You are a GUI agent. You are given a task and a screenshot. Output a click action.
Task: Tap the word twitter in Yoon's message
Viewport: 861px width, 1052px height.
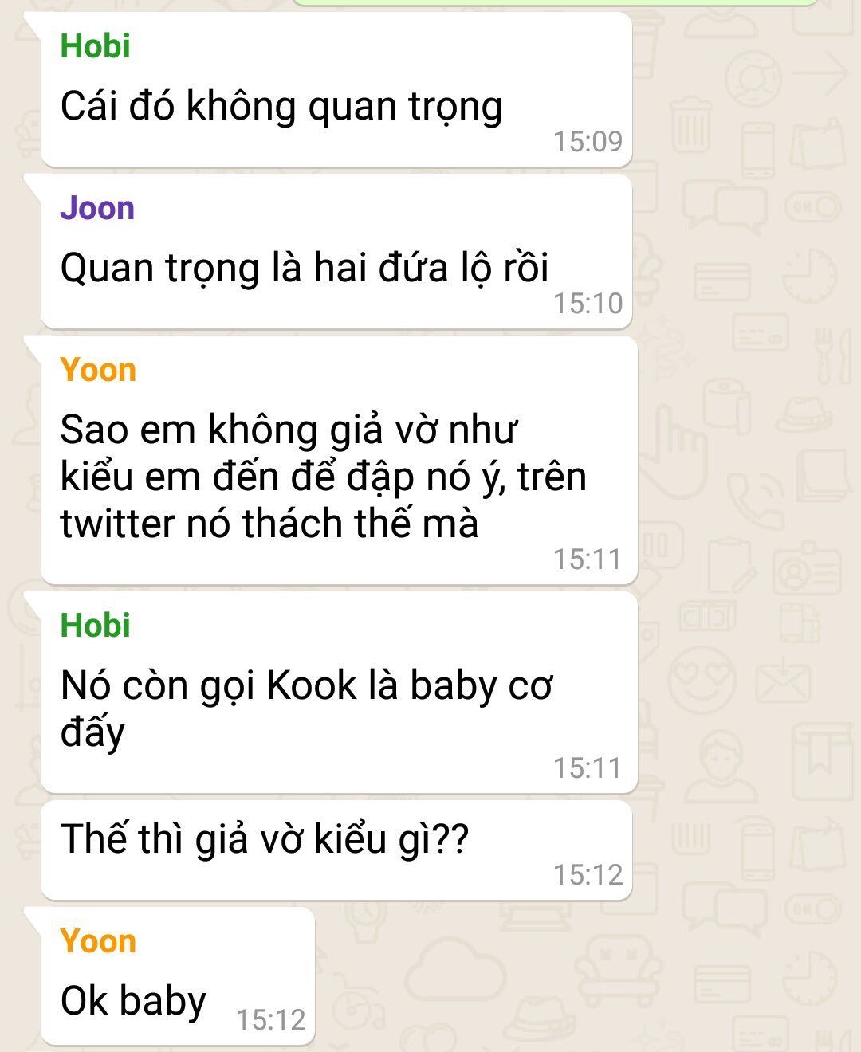coord(116,524)
